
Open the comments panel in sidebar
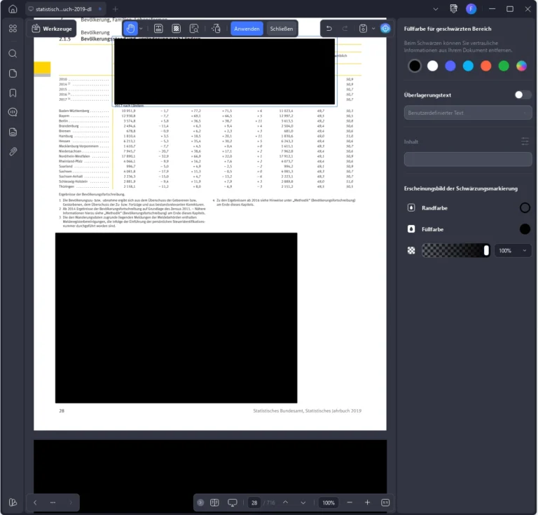(x=13, y=112)
